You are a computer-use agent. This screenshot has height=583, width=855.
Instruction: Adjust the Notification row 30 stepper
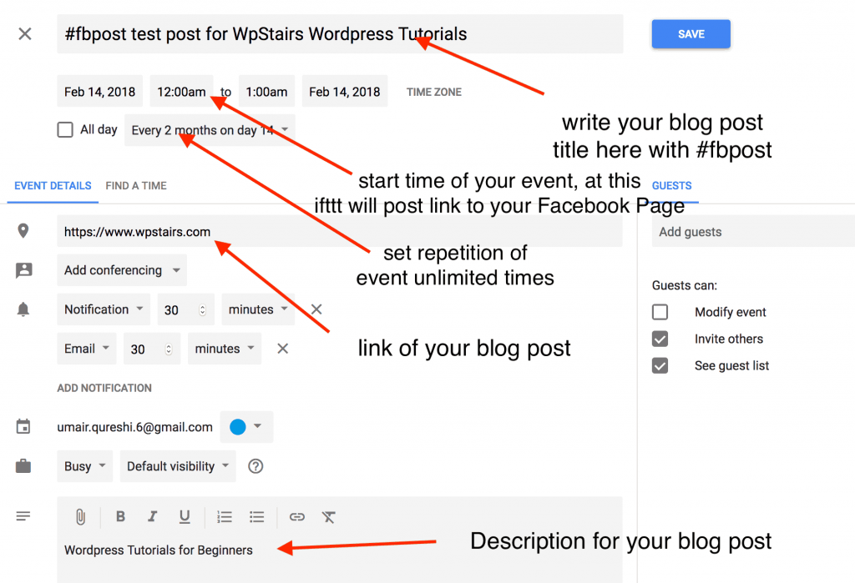202,310
